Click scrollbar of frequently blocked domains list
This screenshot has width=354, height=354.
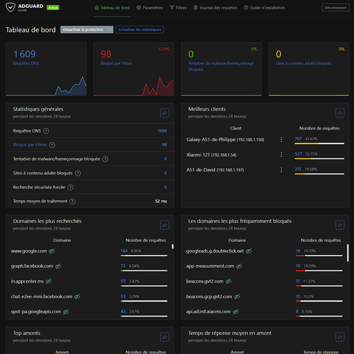point(348,253)
